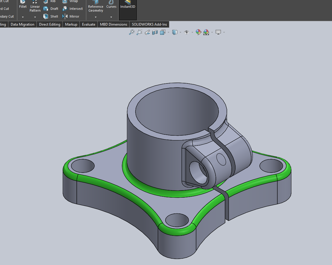Click Zoom to Fit icon
The height and width of the screenshot is (265, 332).
132,32
